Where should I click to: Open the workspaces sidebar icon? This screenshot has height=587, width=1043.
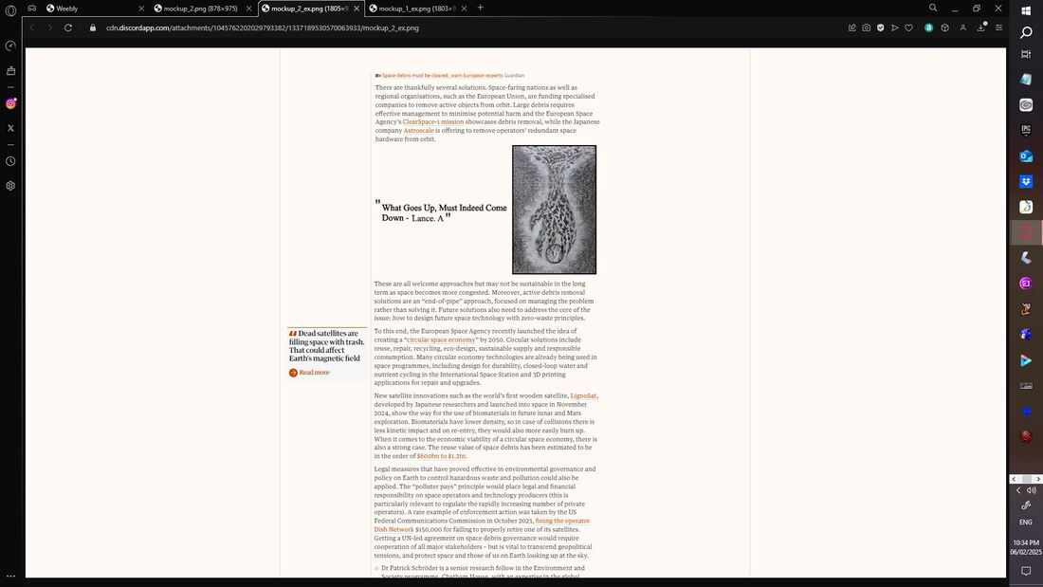pos(10,70)
